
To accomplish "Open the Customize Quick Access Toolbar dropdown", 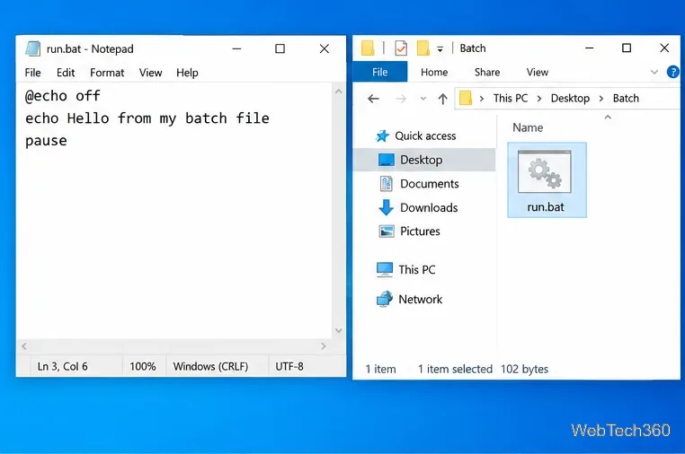I will coord(440,49).
